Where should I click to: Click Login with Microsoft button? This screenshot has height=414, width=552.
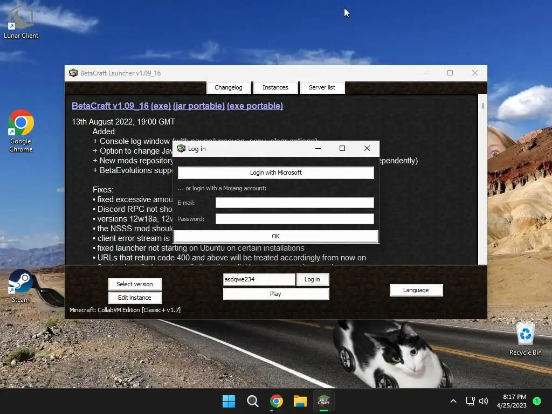click(276, 172)
